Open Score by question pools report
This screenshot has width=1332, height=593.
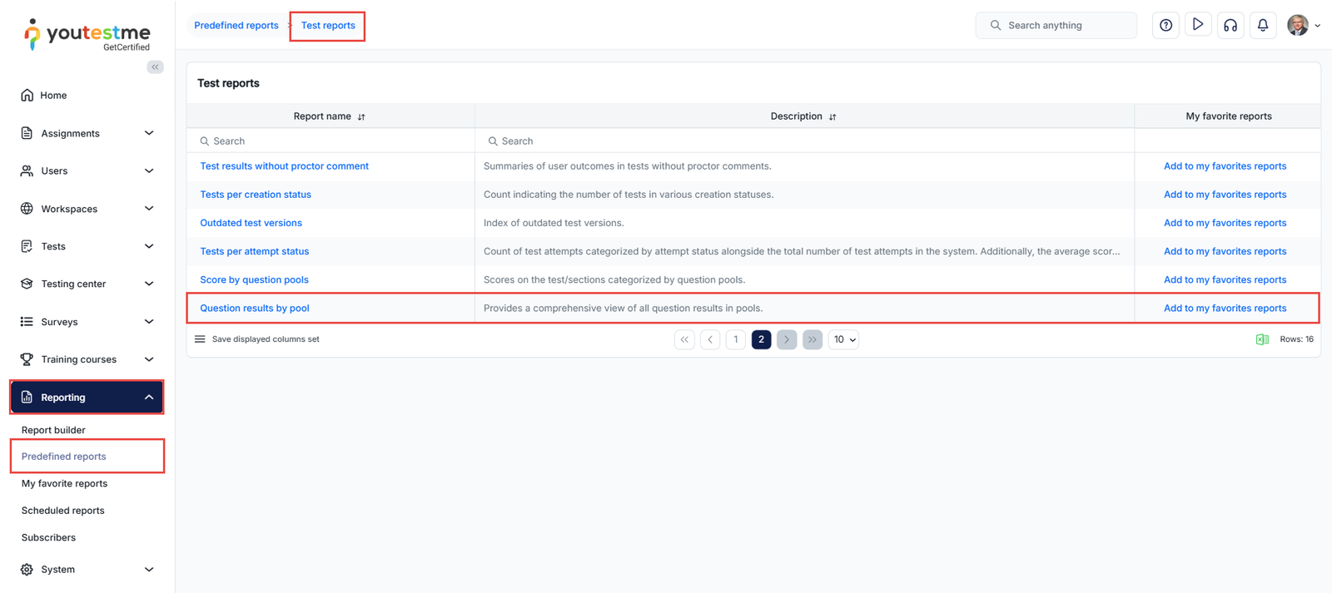tap(254, 279)
